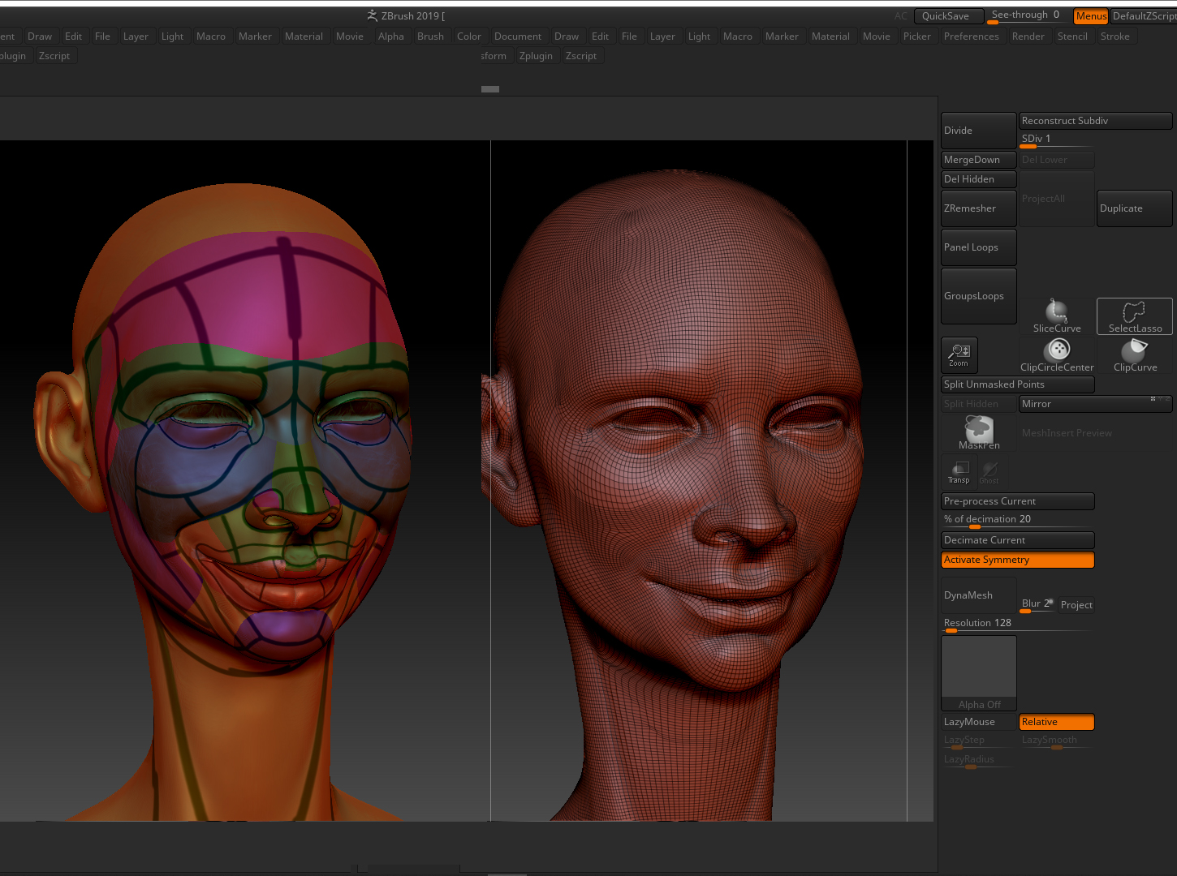
Task: Open the Document menu
Action: tap(518, 36)
